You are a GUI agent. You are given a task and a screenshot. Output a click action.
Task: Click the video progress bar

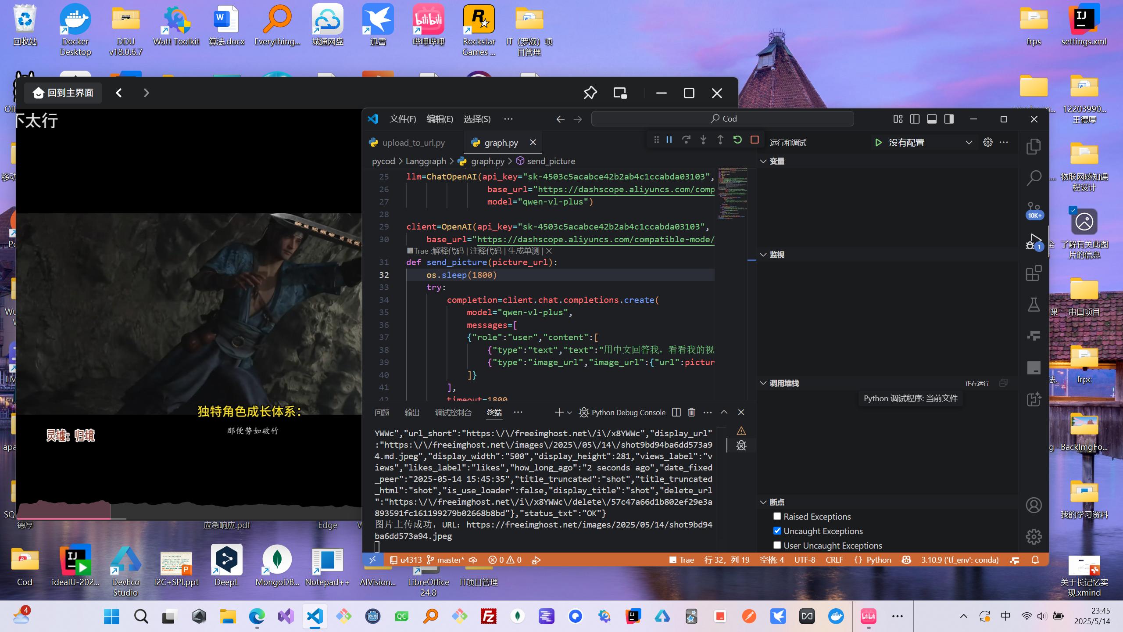[x=189, y=519]
